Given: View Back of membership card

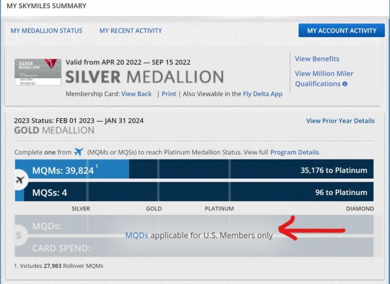Looking at the screenshot, I should click(136, 94).
